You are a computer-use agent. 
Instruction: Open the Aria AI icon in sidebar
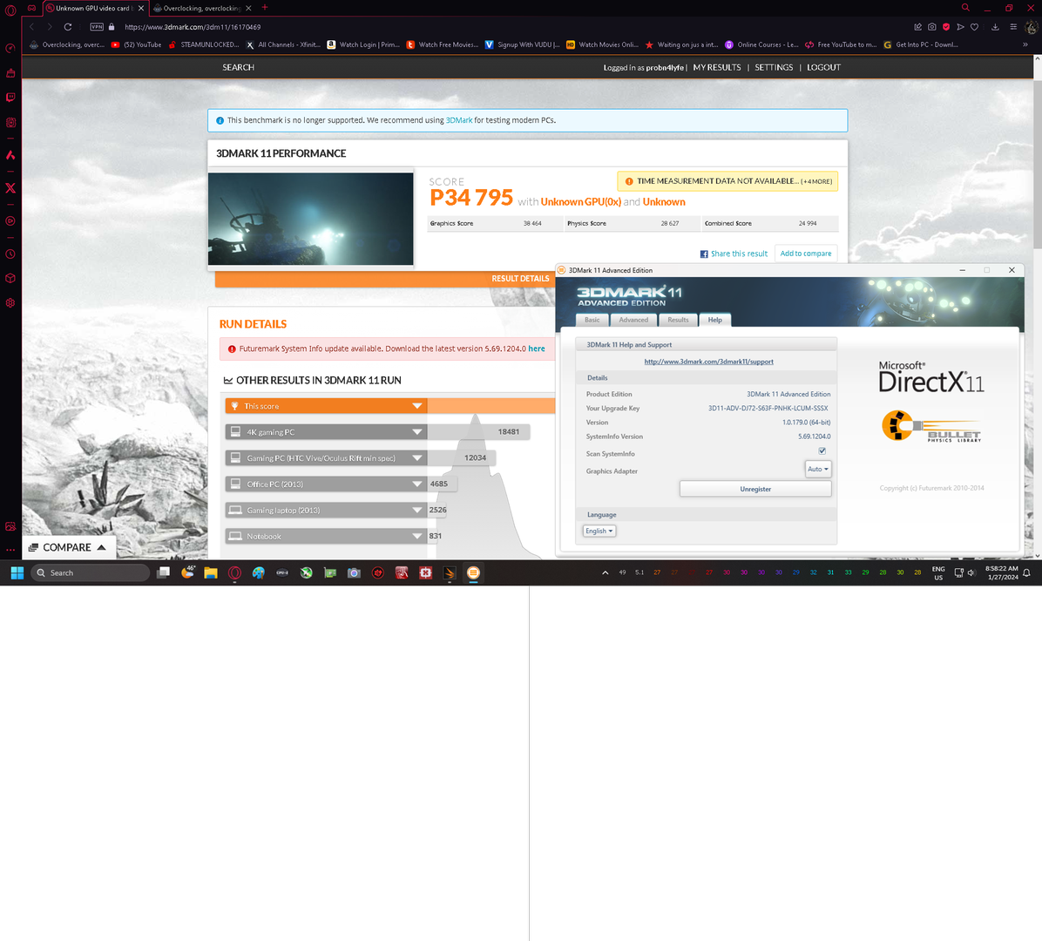(x=10, y=155)
